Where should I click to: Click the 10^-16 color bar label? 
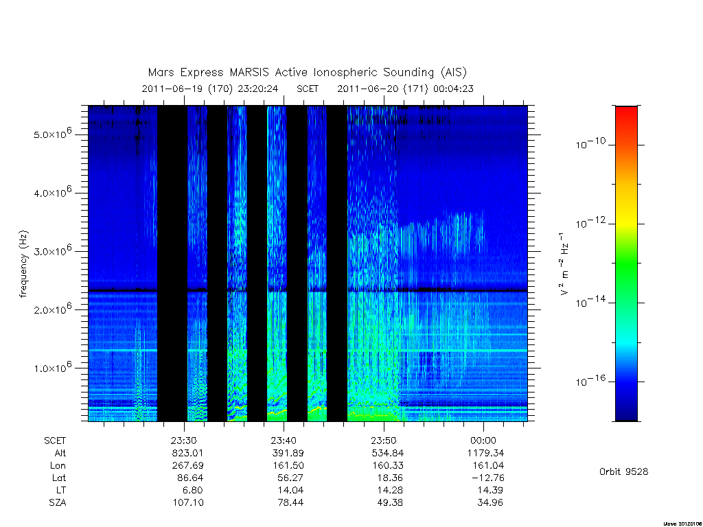point(590,380)
